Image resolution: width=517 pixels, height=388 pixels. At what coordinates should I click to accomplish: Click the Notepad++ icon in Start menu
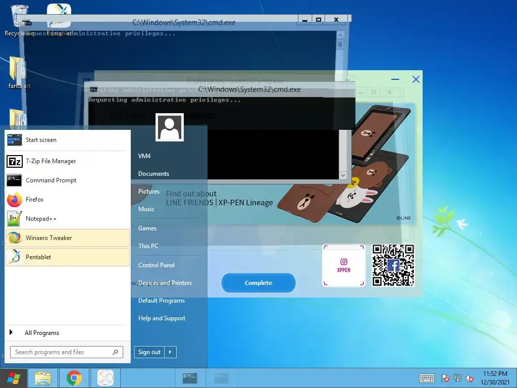click(x=15, y=219)
